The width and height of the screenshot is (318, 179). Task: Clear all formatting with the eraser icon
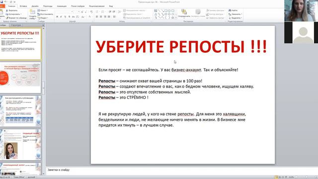[91, 12]
